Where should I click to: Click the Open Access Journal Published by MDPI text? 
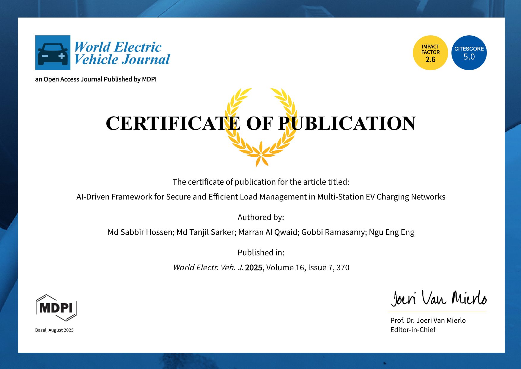(96, 79)
